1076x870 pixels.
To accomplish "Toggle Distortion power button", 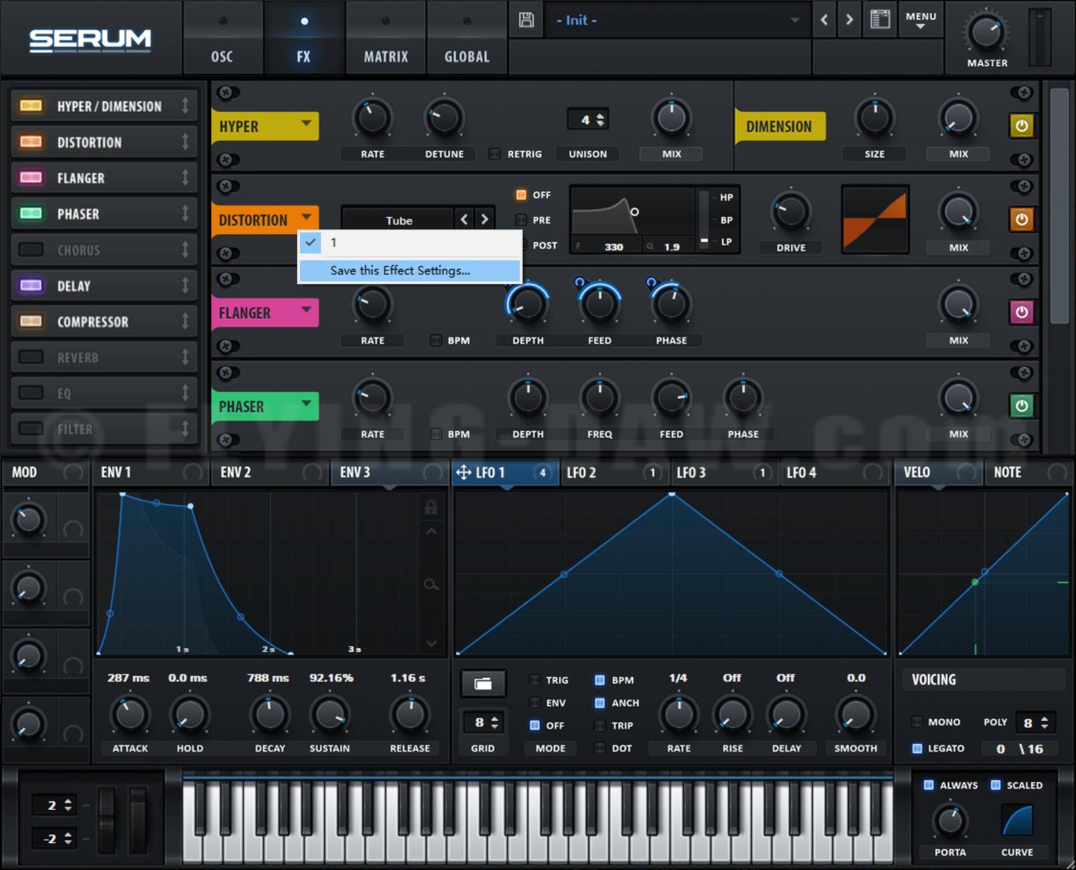I will [1021, 219].
